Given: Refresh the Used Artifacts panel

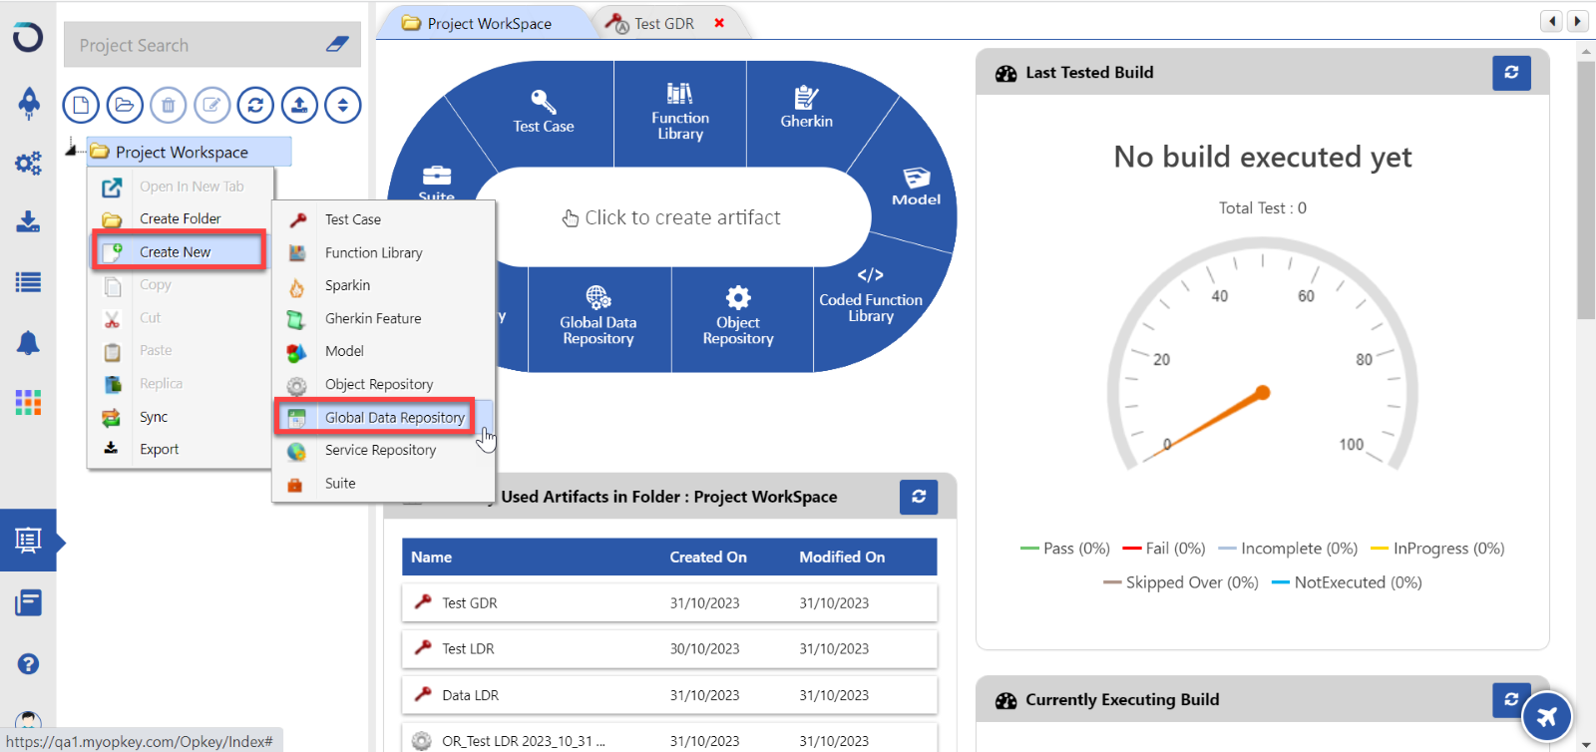Looking at the screenshot, I should point(919,496).
